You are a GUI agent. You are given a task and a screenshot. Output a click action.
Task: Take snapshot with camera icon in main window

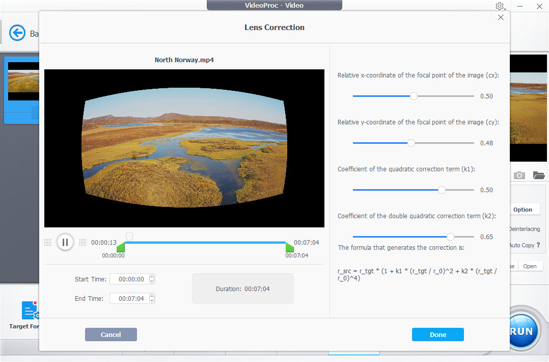[x=519, y=175]
